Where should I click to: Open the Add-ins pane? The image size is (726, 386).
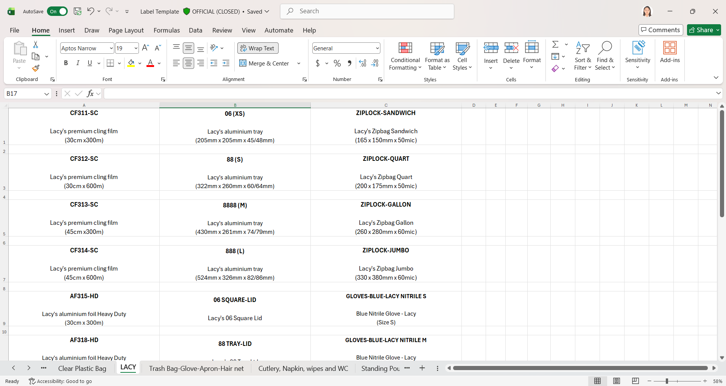coord(670,52)
